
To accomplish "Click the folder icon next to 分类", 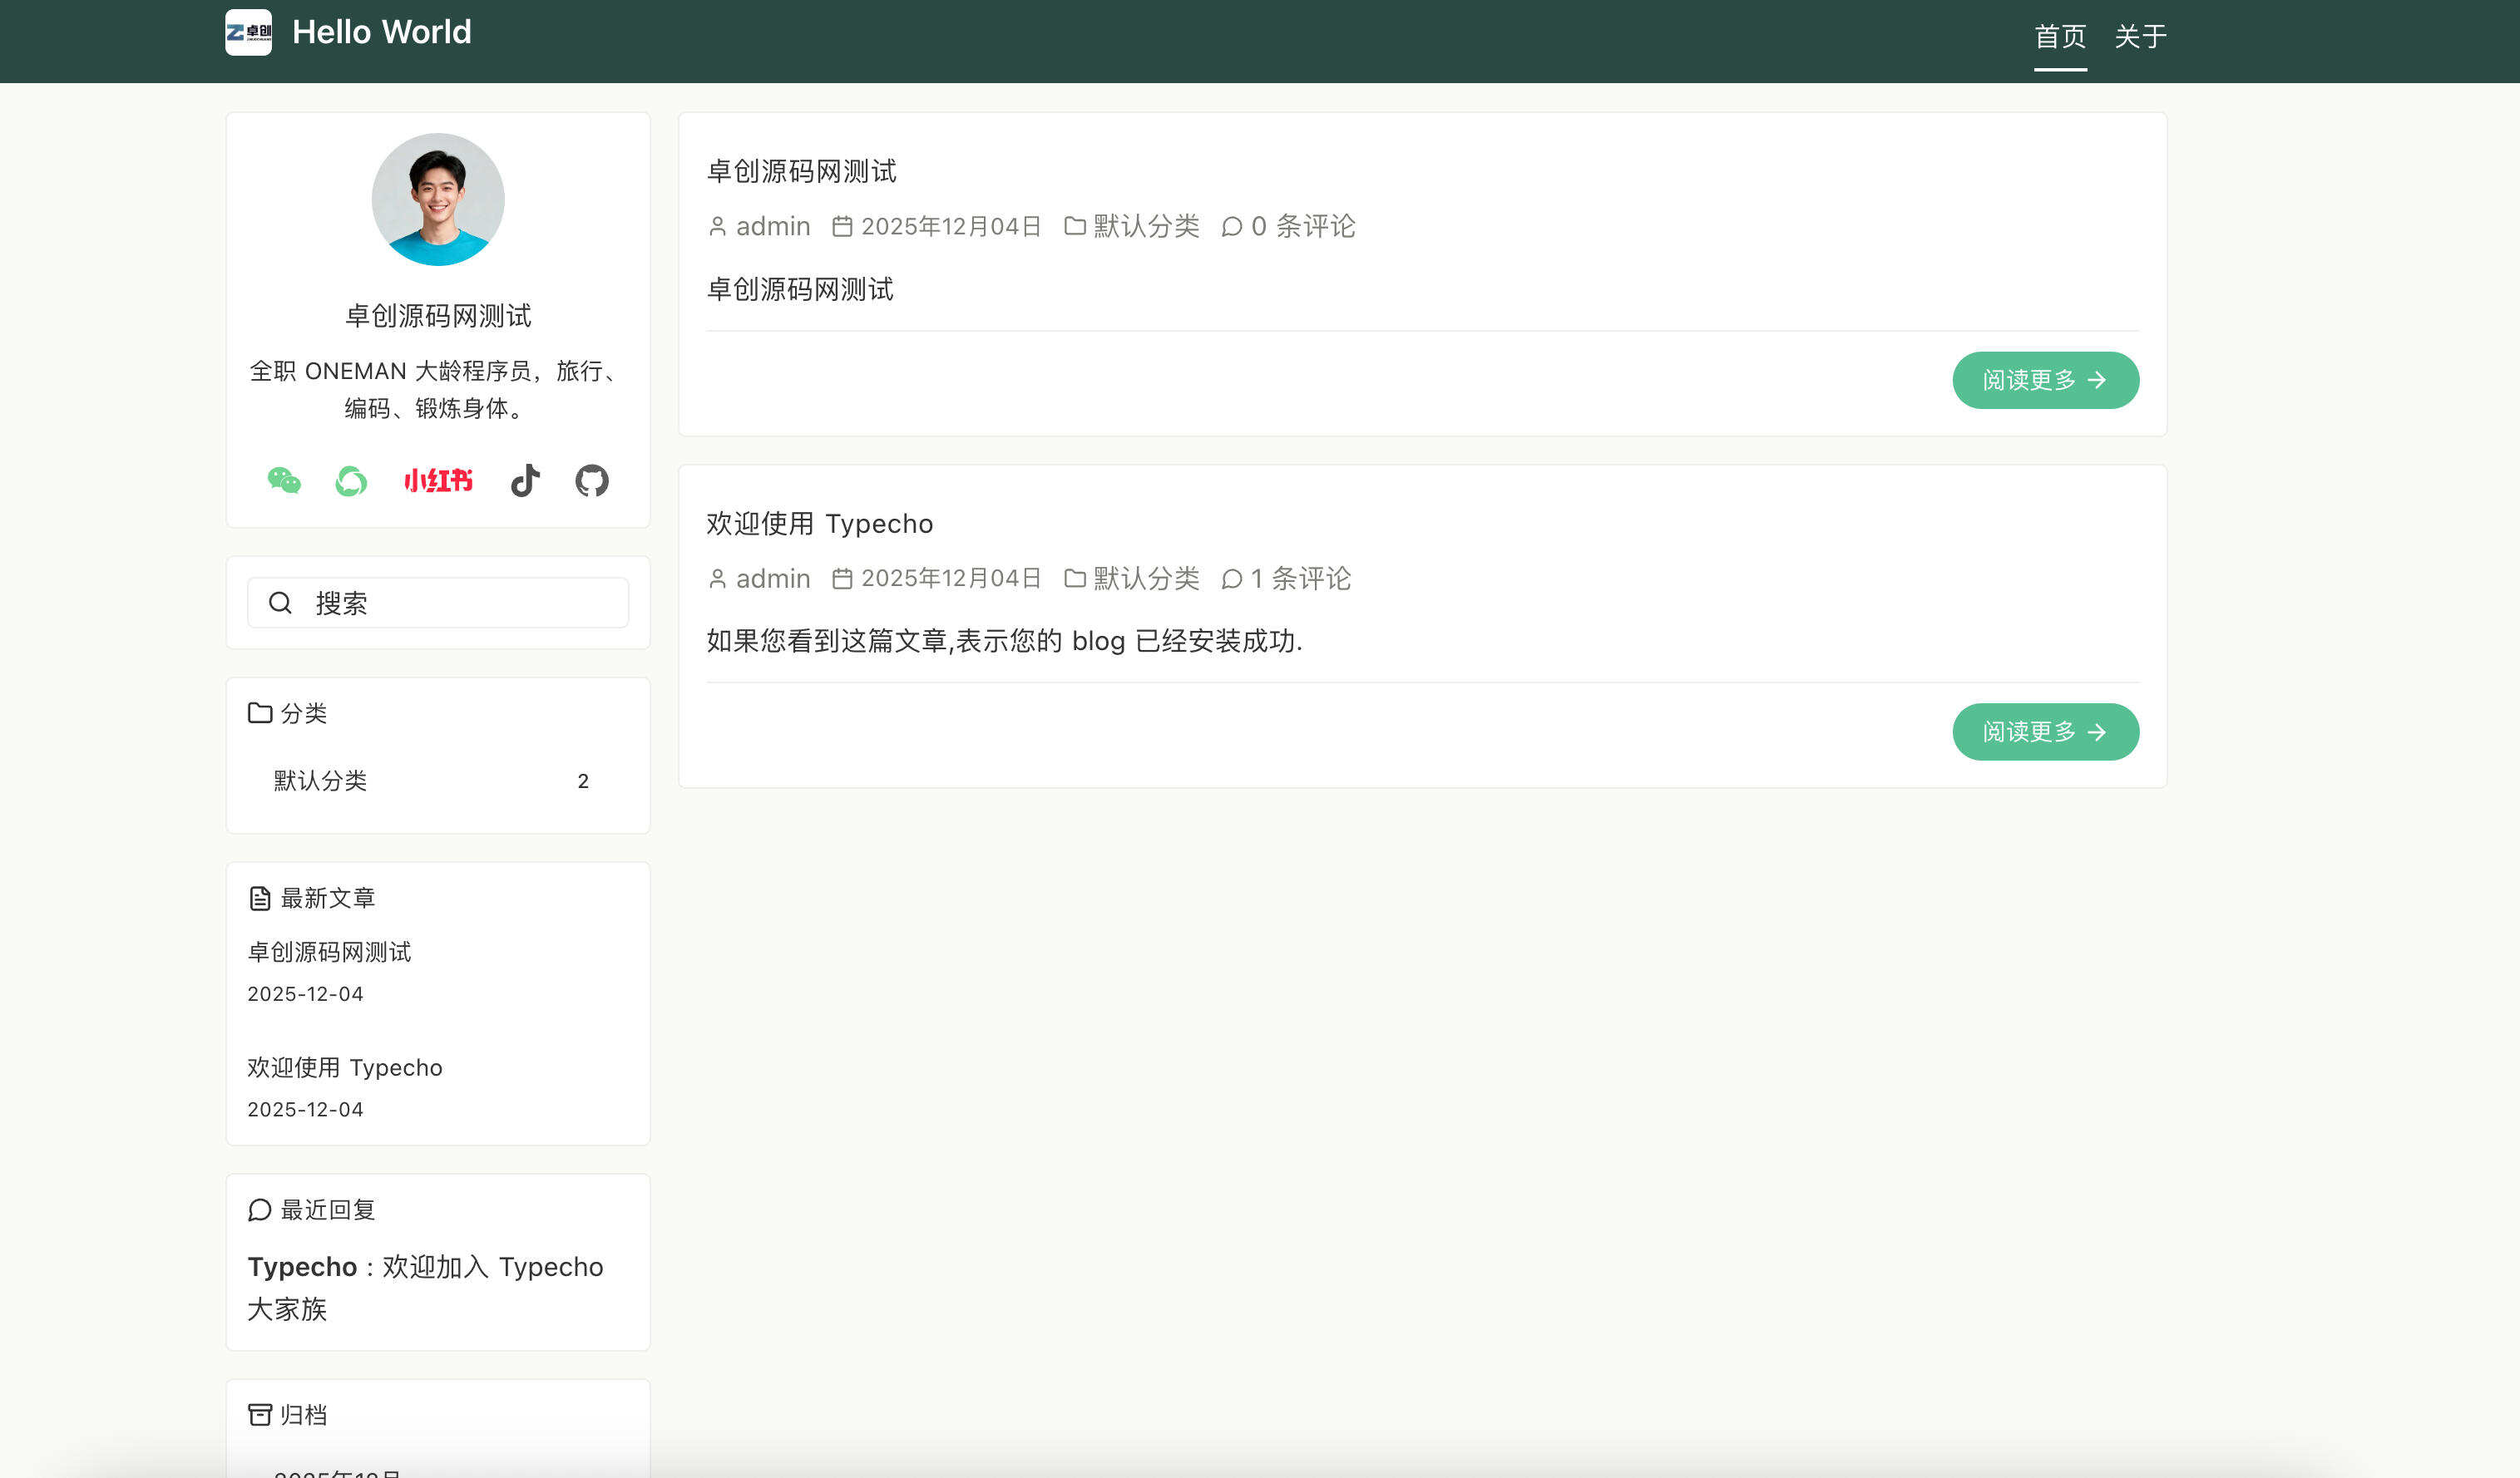I will (259, 712).
